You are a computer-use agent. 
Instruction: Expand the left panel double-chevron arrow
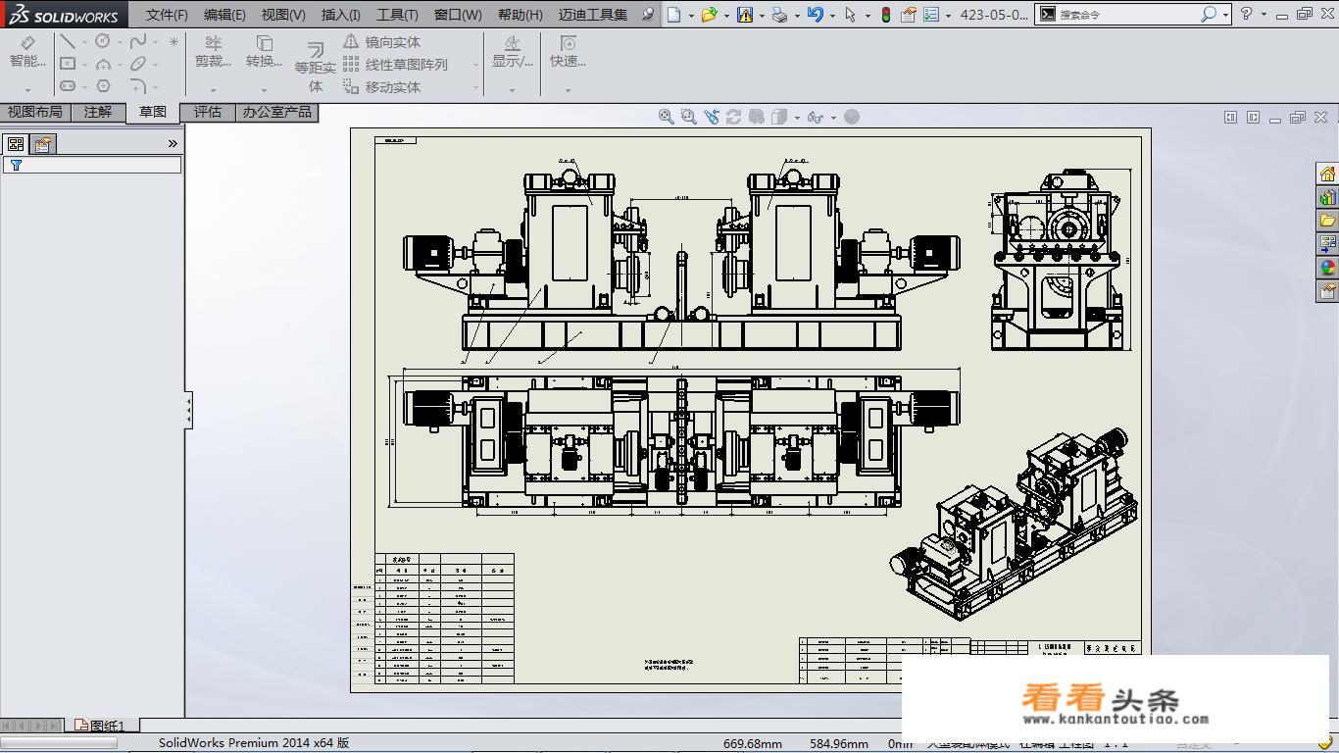click(x=173, y=144)
